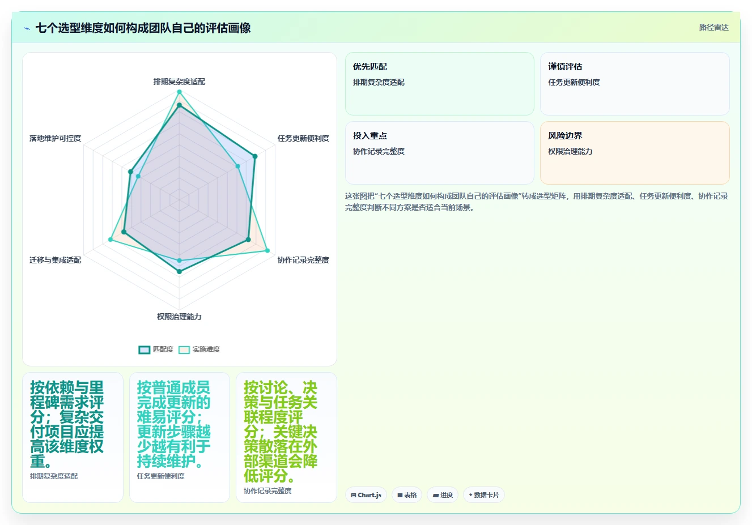Select the 谨慎评估 card

635,84
